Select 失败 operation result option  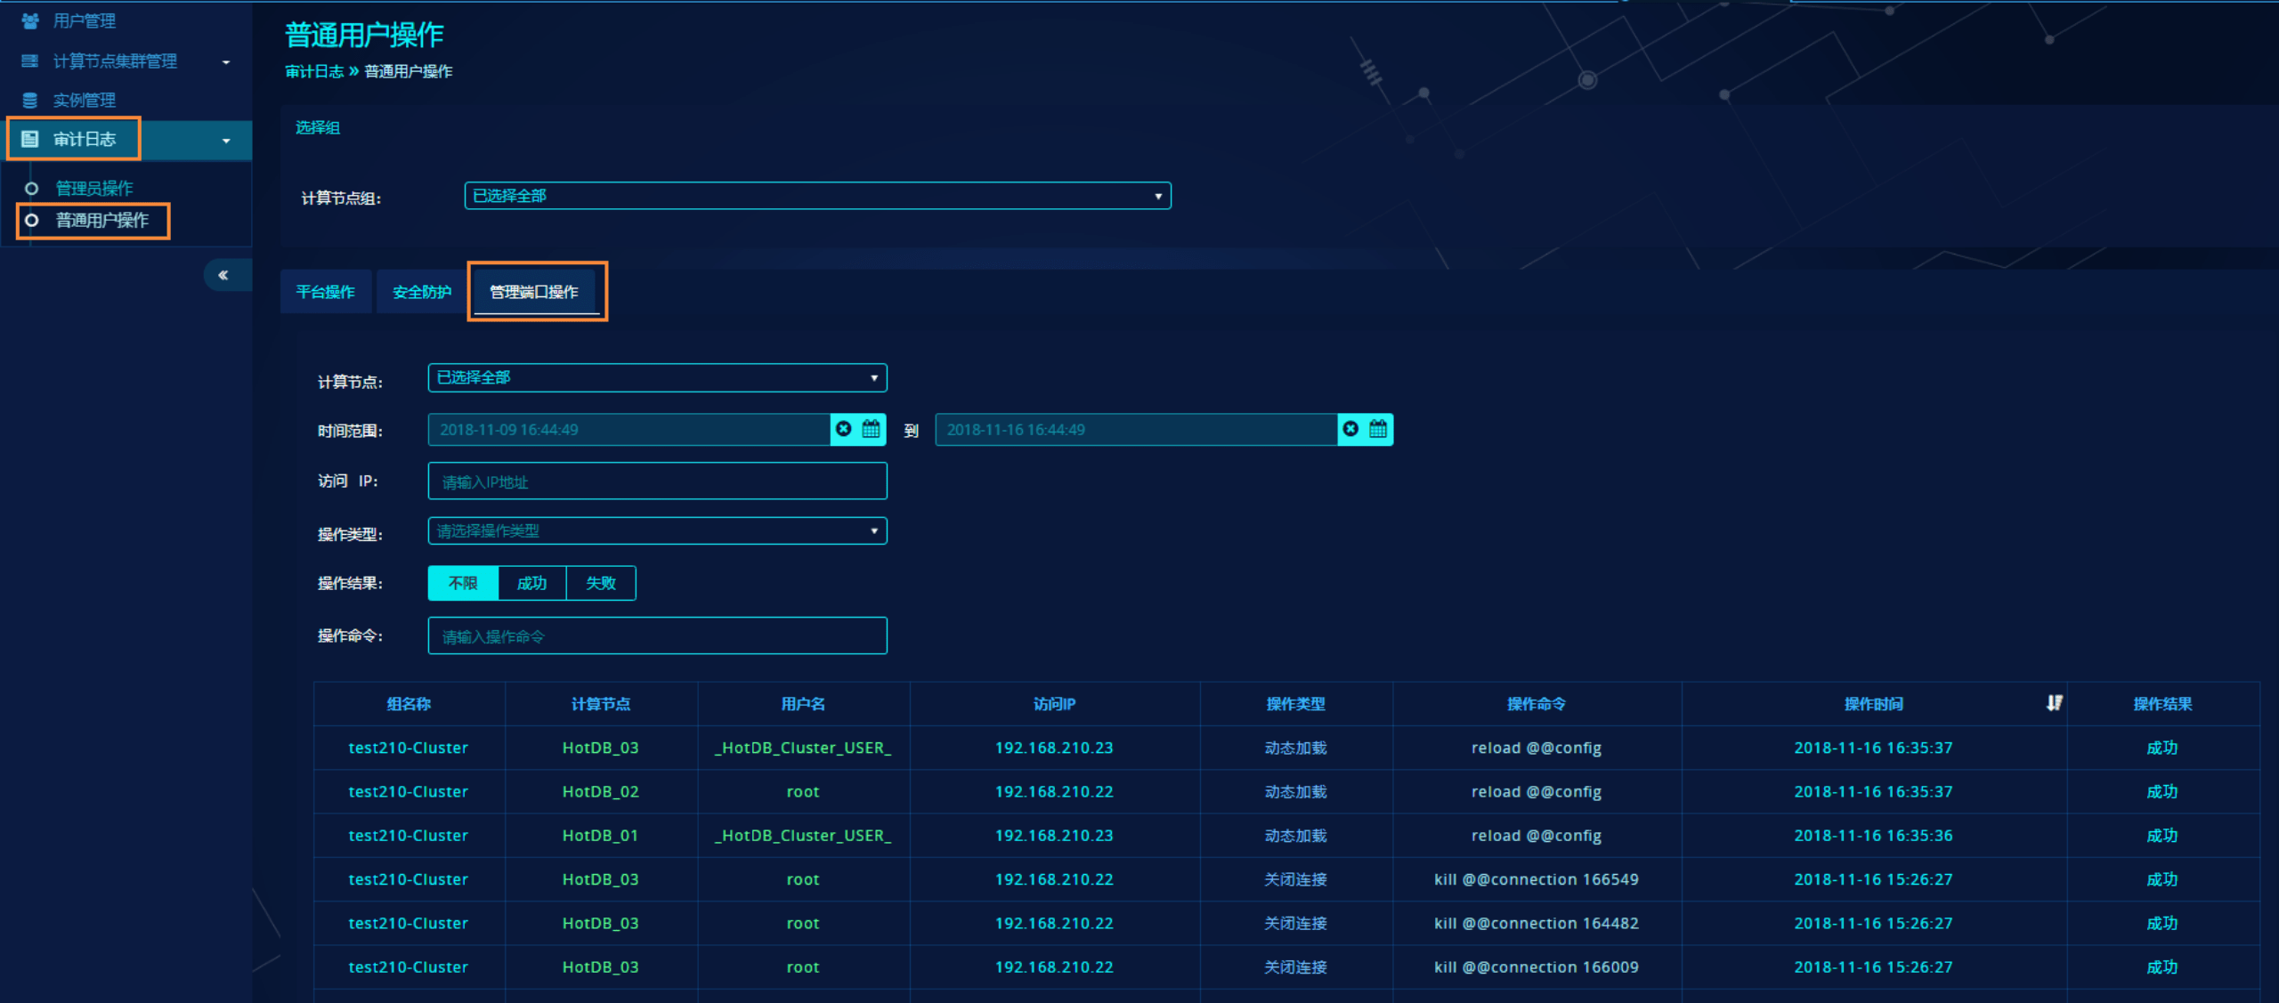[601, 583]
